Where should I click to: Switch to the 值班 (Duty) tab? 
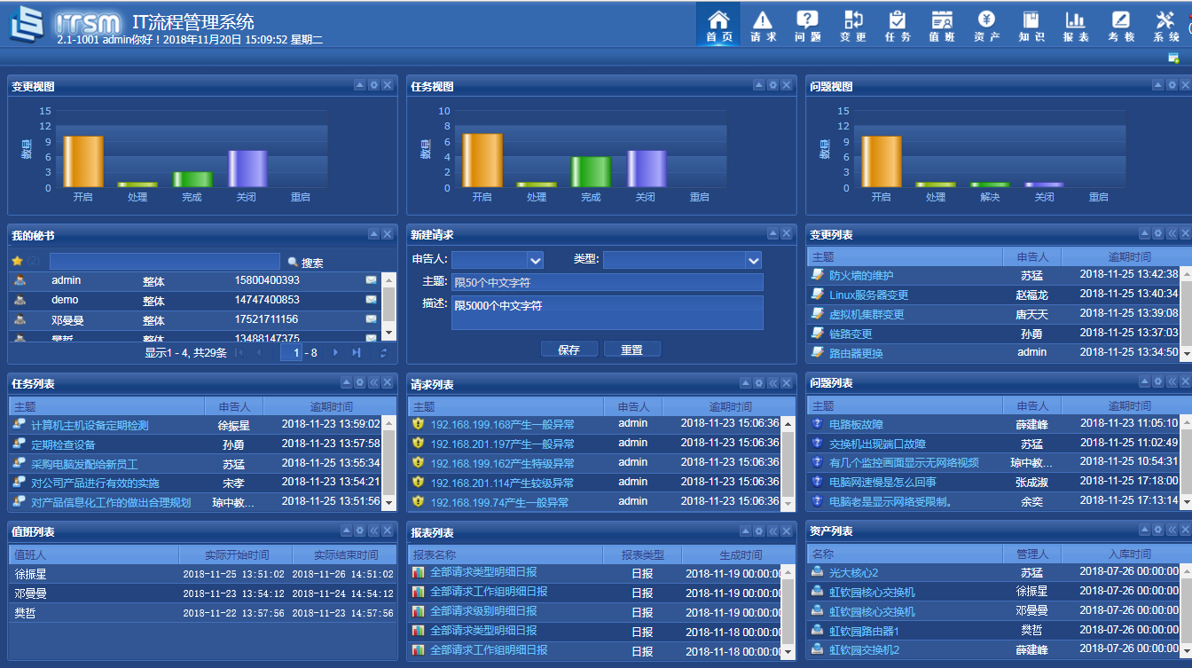tap(942, 26)
